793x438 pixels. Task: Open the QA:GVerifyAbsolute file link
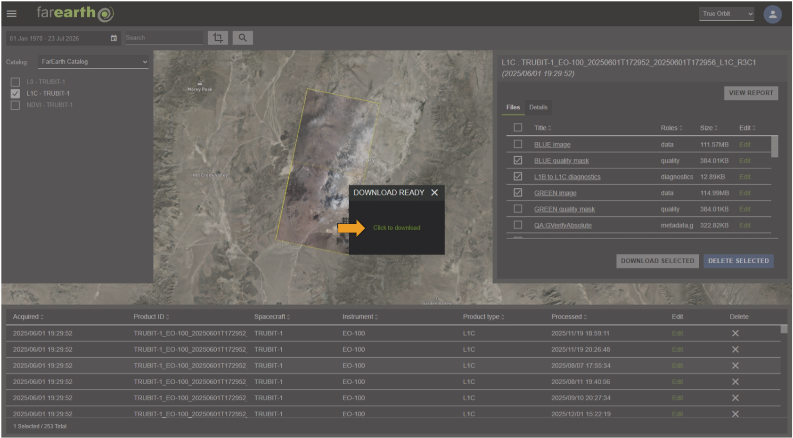(x=563, y=226)
